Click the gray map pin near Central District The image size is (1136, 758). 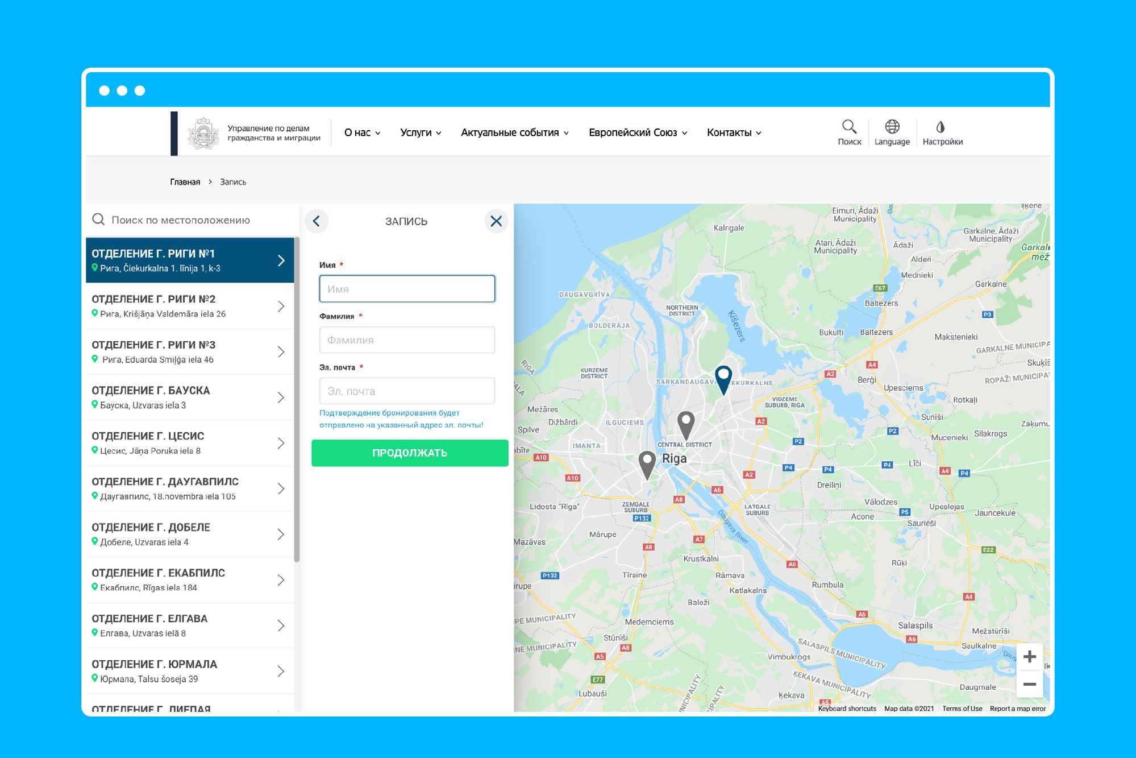686,423
